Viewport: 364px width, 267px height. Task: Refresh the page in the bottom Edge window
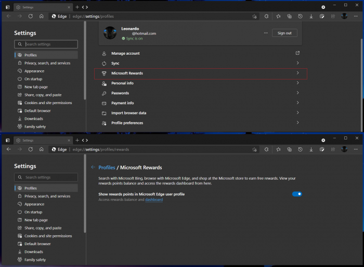pyautogui.click(x=31, y=149)
